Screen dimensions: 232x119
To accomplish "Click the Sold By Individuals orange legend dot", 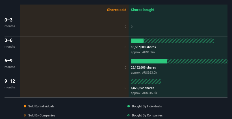I will coord(25,106).
